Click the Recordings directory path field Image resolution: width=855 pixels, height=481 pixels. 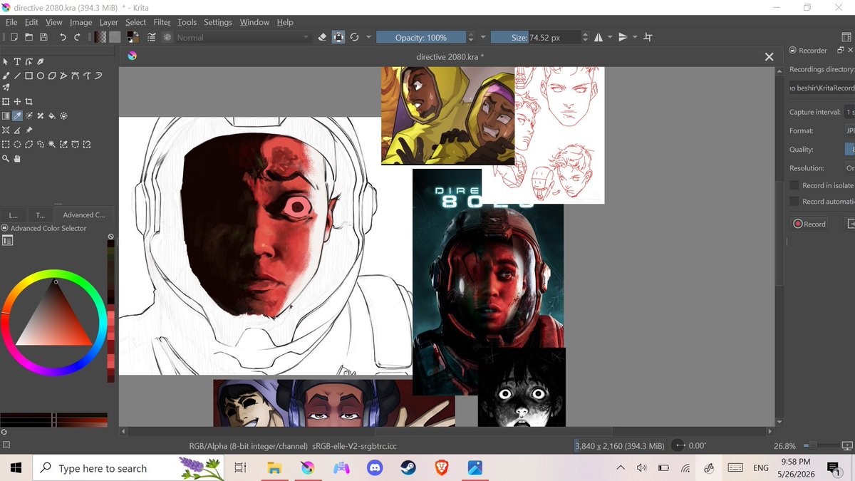(x=822, y=88)
